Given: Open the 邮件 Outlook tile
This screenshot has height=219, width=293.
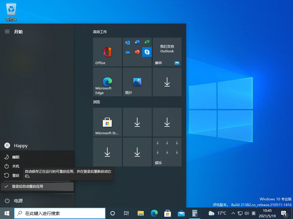Looking at the screenshot, I should [x=167, y=52].
